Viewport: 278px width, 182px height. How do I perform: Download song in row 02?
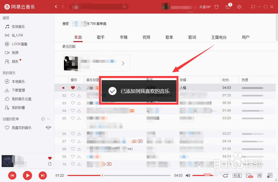(79, 95)
